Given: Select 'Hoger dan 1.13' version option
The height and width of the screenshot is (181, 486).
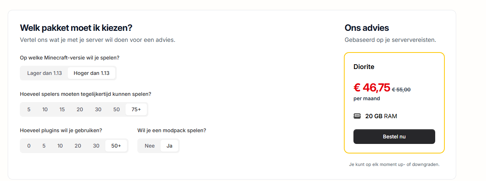Looking at the screenshot, I should [x=92, y=73].
